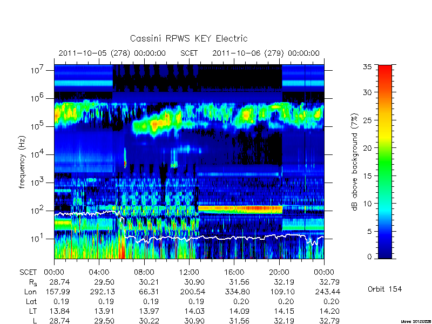Click the Lon value 157.99

coord(58,292)
